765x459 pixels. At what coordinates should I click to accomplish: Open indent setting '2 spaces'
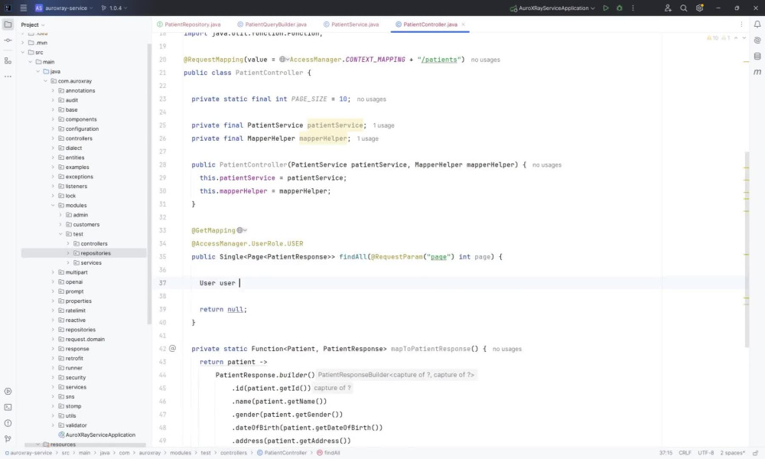[732, 453]
